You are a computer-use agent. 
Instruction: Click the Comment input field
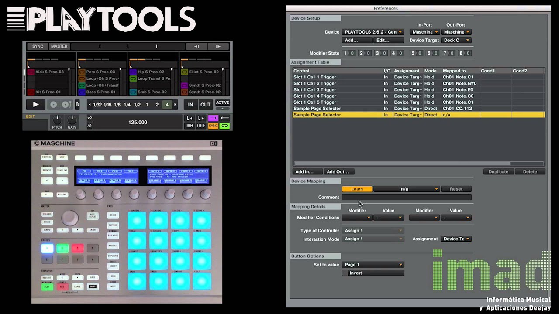[407, 197]
